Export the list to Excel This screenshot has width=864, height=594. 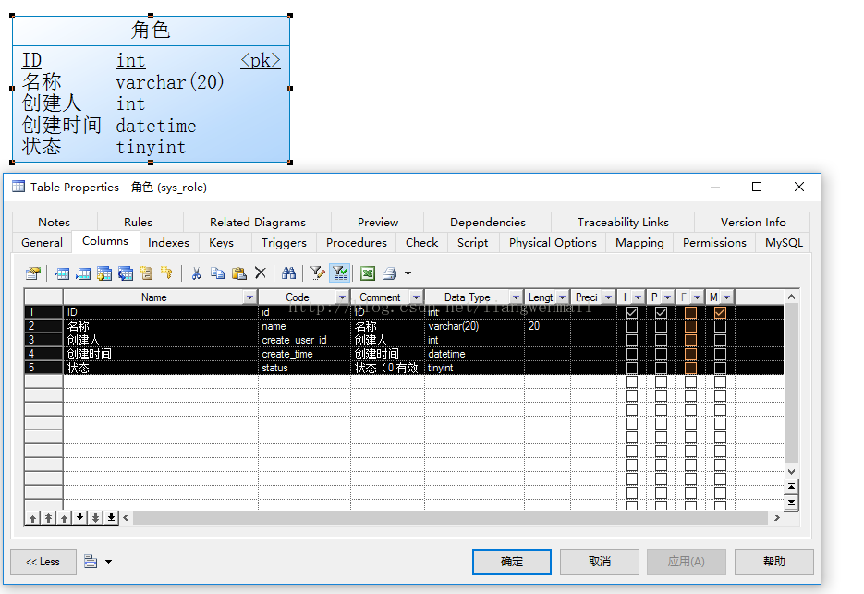(x=368, y=273)
